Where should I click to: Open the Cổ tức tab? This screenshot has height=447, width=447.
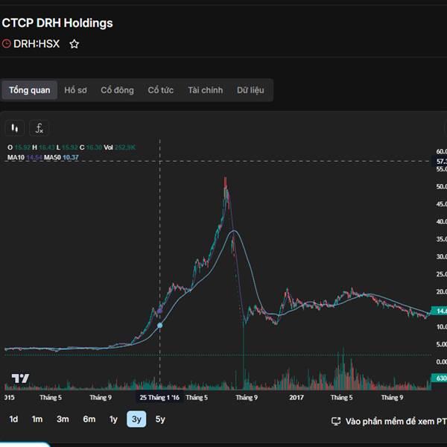160,90
